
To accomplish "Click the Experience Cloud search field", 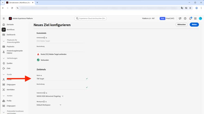I will (90, 18).
